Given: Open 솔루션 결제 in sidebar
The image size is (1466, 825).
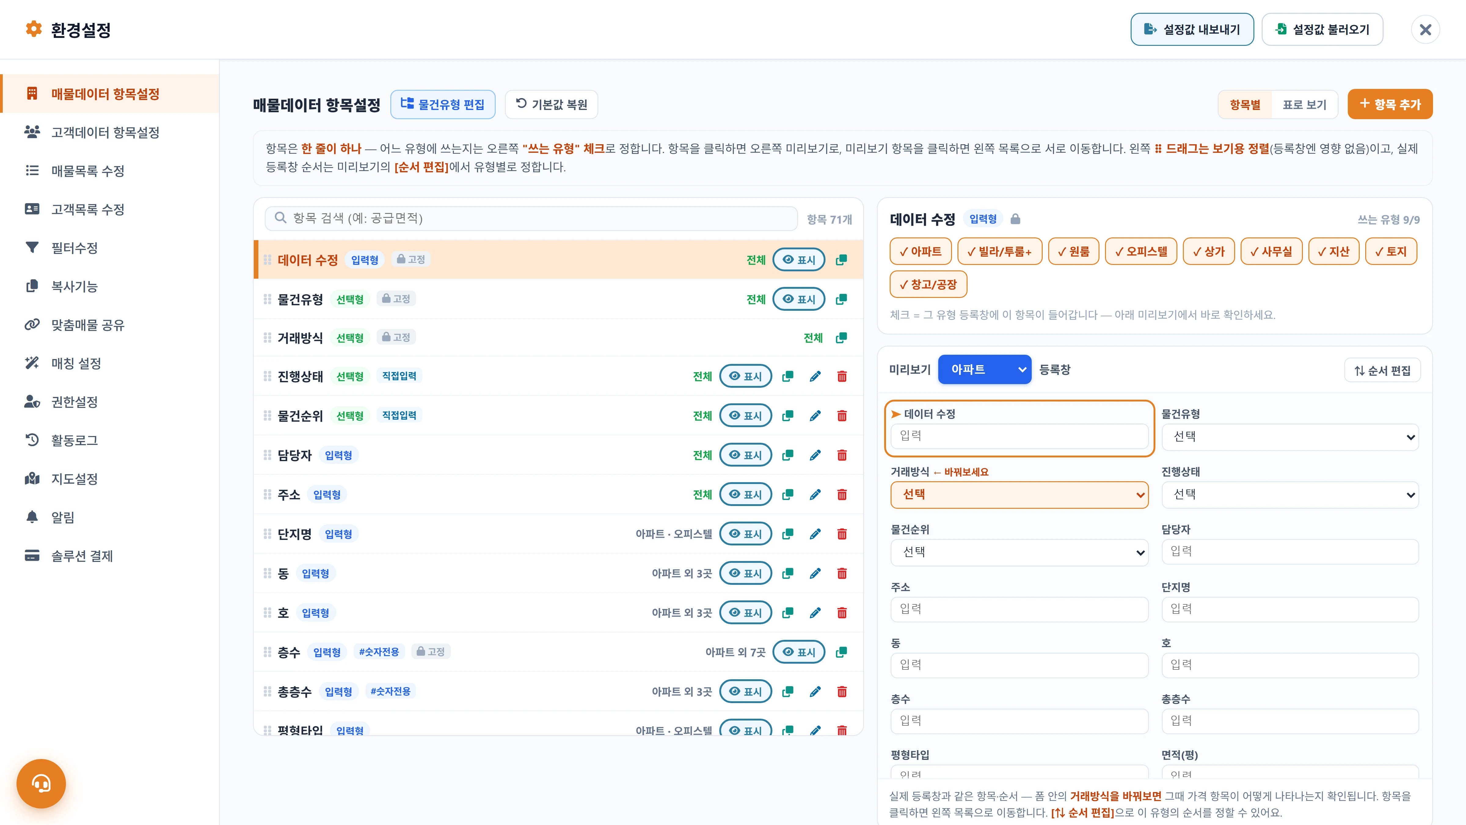Looking at the screenshot, I should (109, 556).
